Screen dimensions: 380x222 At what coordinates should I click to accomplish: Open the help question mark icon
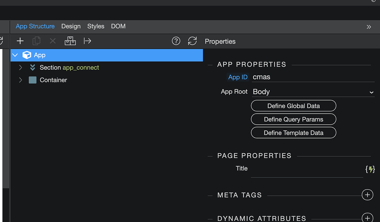tap(176, 41)
